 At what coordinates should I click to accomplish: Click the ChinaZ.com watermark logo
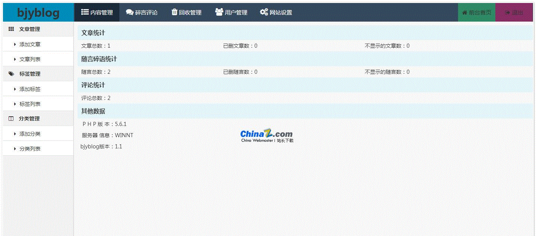266,136
